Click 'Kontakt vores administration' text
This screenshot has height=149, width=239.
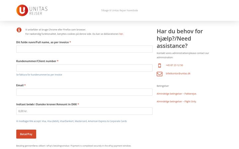183,55
